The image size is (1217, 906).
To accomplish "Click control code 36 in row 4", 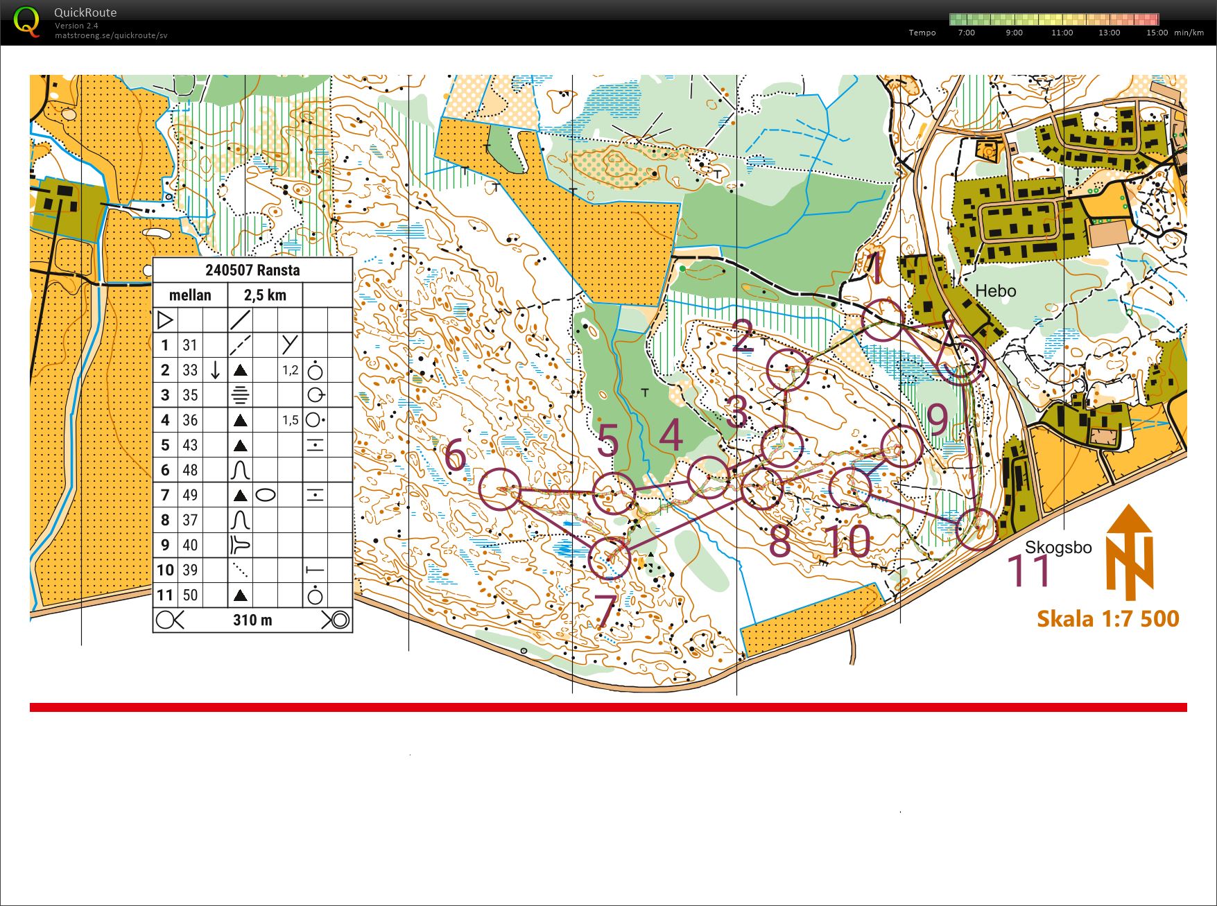I will [x=190, y=420].
